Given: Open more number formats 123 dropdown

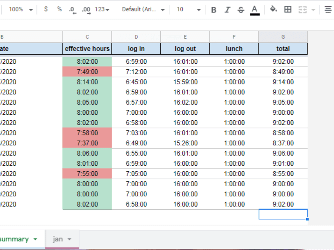Looking at the screenshot, I should 102,9.
